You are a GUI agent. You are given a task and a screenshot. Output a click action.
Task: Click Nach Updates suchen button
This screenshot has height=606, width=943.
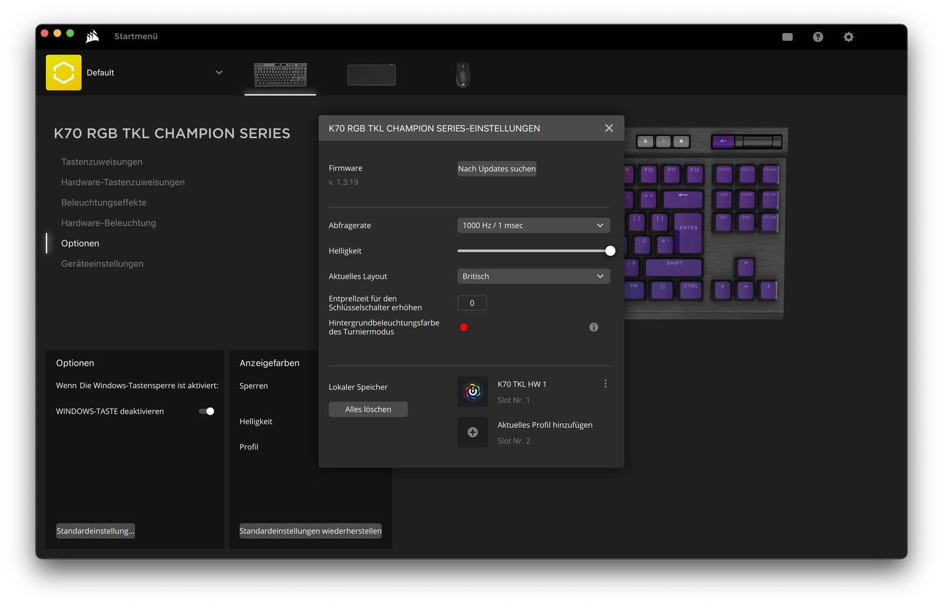[497, 169]
